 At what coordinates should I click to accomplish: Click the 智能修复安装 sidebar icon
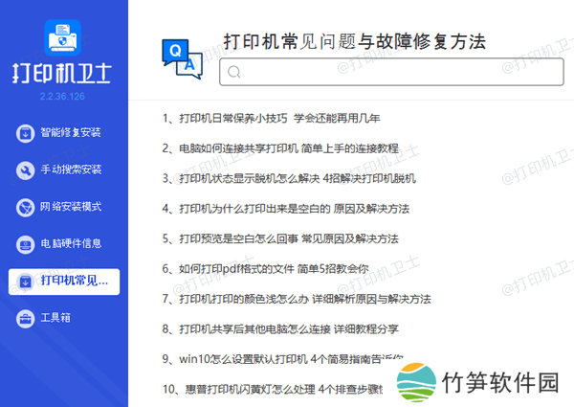(25, 132)
